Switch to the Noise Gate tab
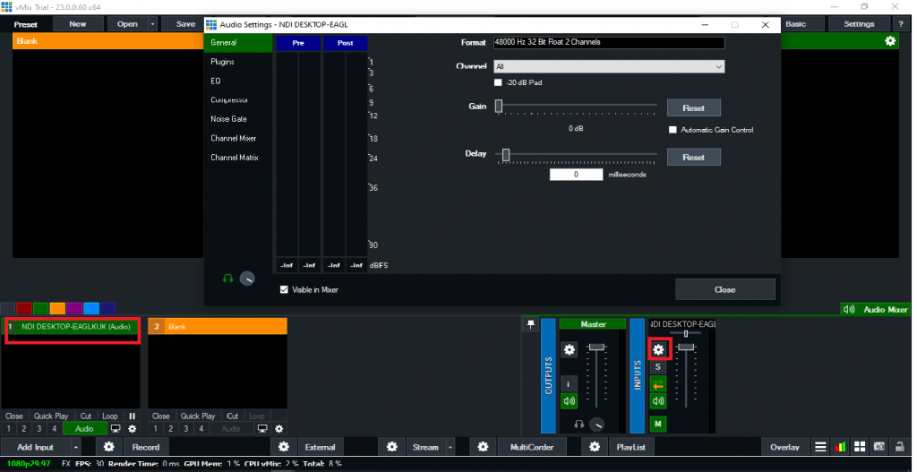 tap(238, 119)
